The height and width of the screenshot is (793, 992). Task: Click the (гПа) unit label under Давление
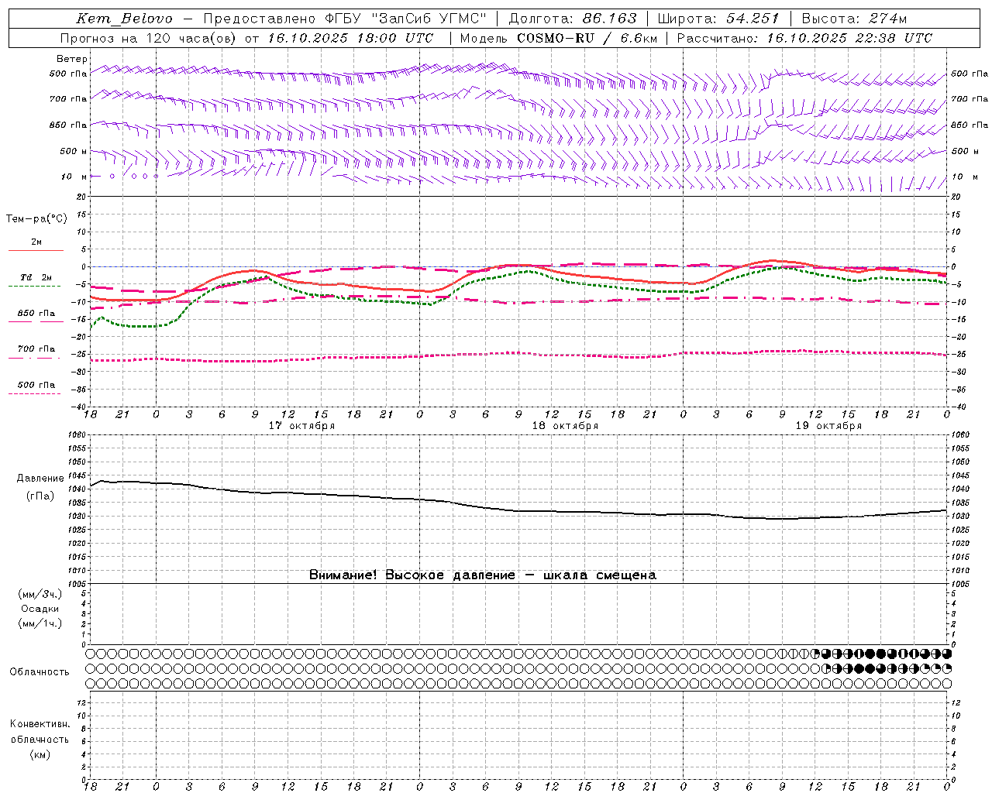point(40,496)
